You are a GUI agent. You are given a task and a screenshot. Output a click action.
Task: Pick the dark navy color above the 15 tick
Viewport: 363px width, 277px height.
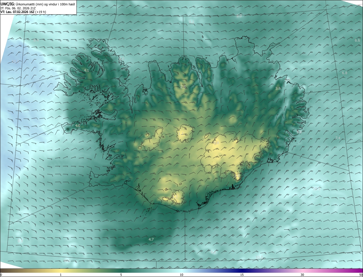click(242, 271)
